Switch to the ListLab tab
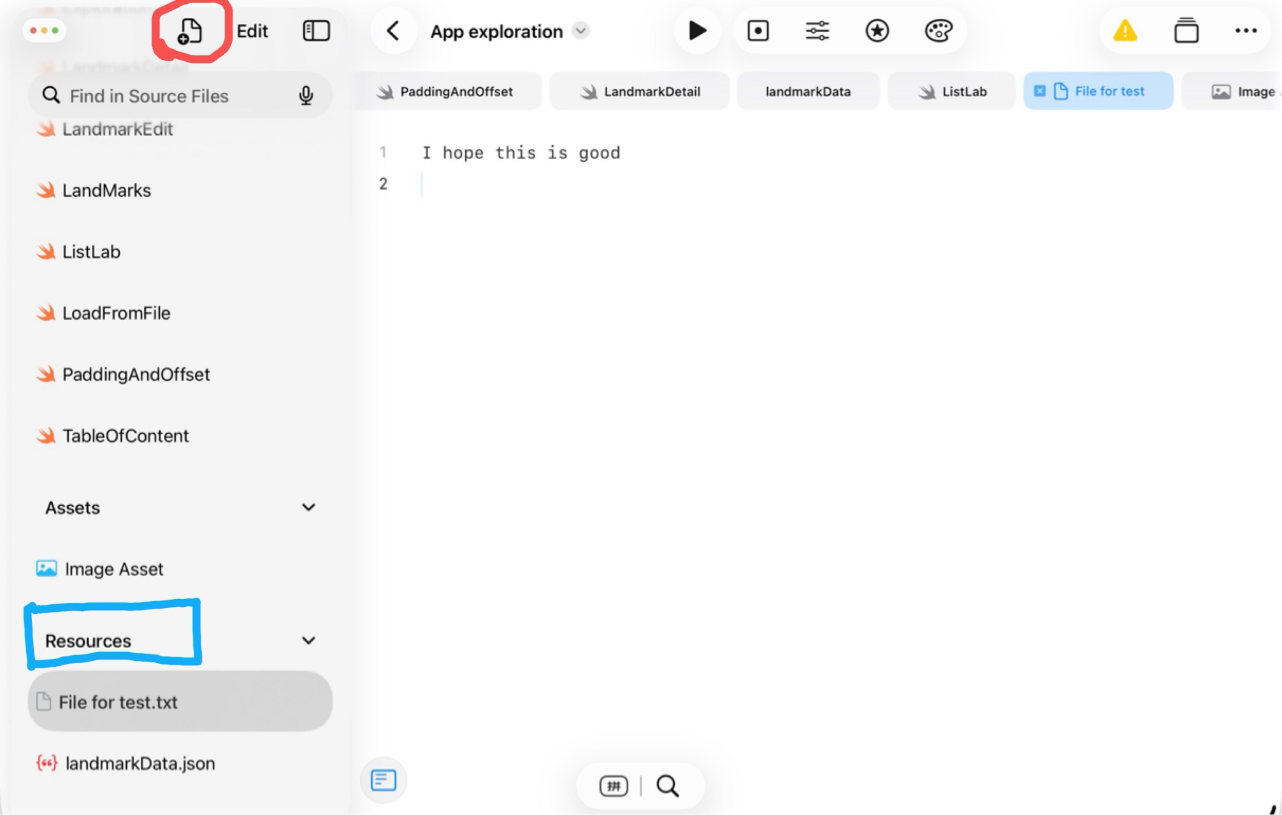The height and width of the screenshot is (815, 1282). (x=952, y=92)
